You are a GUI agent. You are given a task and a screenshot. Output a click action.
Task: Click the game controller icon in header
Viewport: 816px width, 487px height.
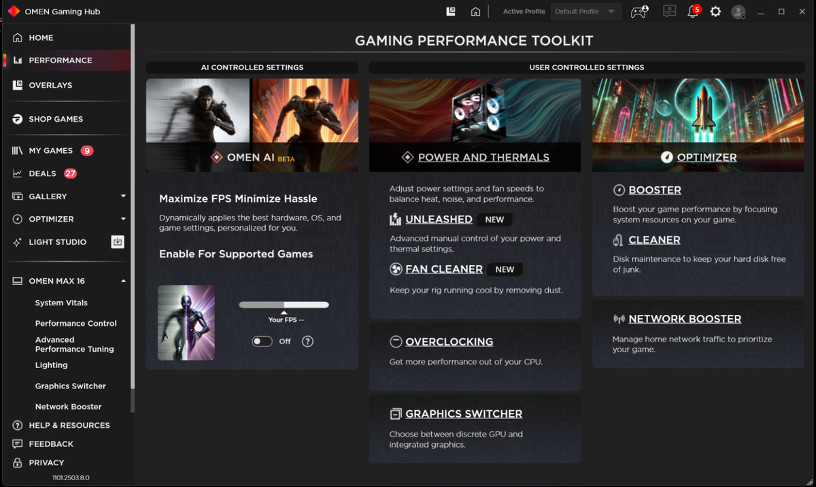tap(639, 12)
